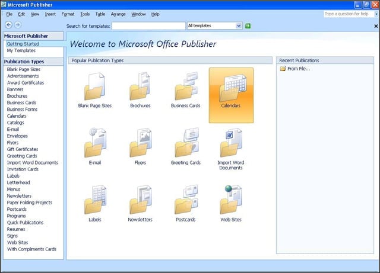Select My Templates in sidebar
380x273 pixels.
pyautogui.click(x=21, y=50)
